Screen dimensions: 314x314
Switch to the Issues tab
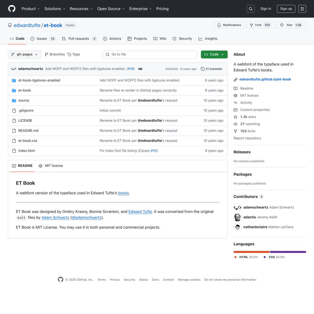click(43, 39)
